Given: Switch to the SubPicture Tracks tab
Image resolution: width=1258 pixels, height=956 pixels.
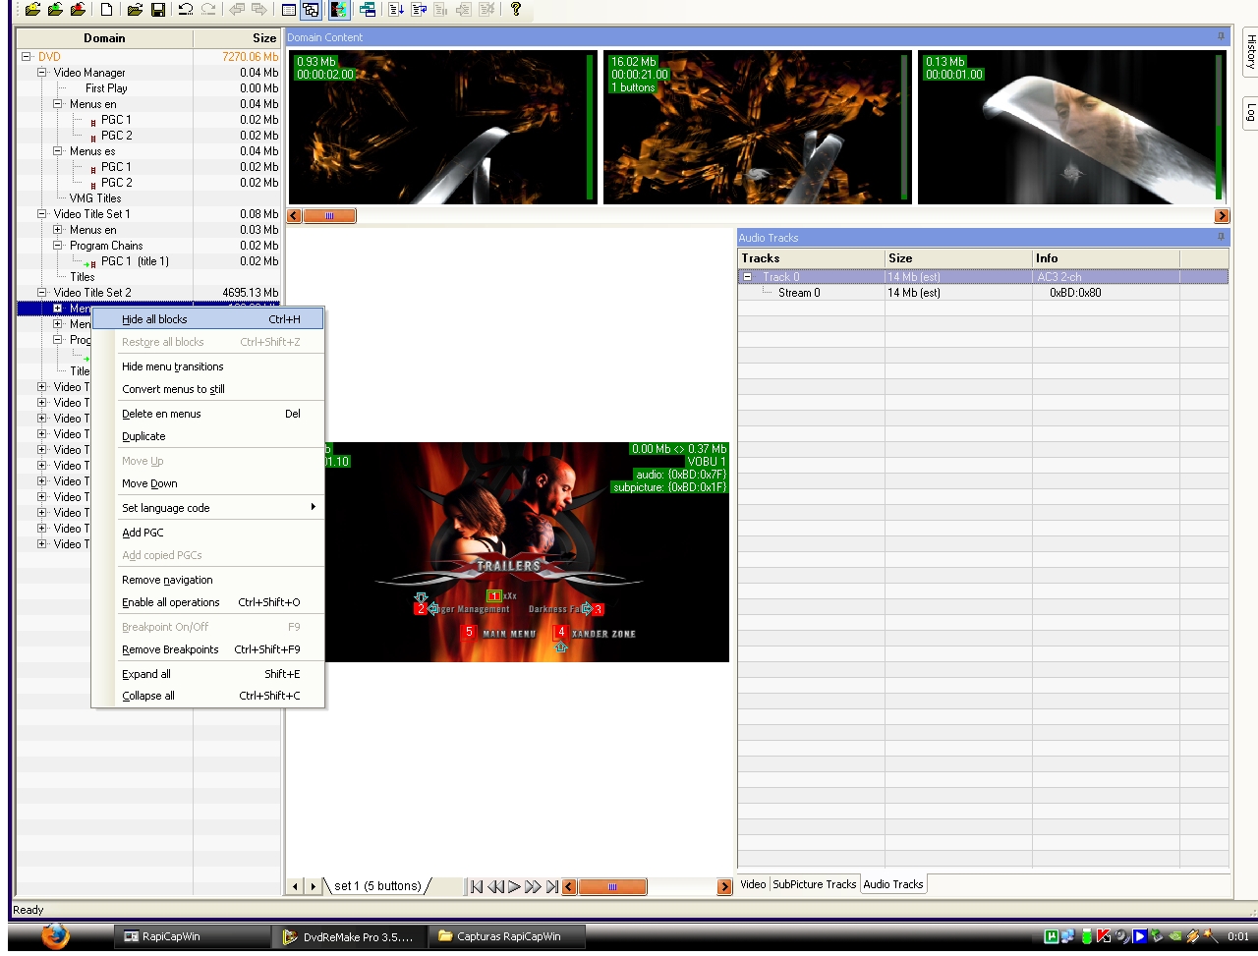Looking at the screenshot, I should [x=814, y=884].
